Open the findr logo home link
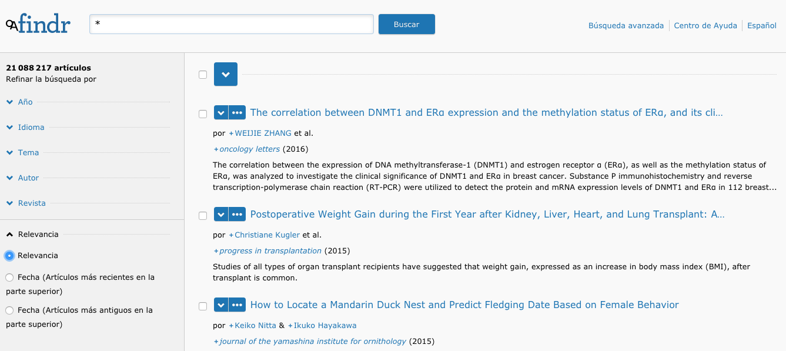 (x=38, y=24)
